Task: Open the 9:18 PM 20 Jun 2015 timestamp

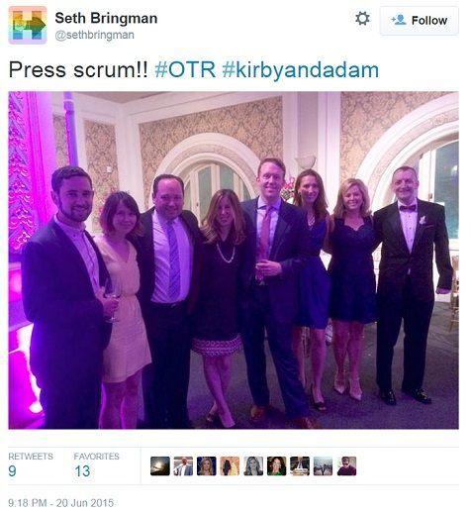Action: click(61, 503)
